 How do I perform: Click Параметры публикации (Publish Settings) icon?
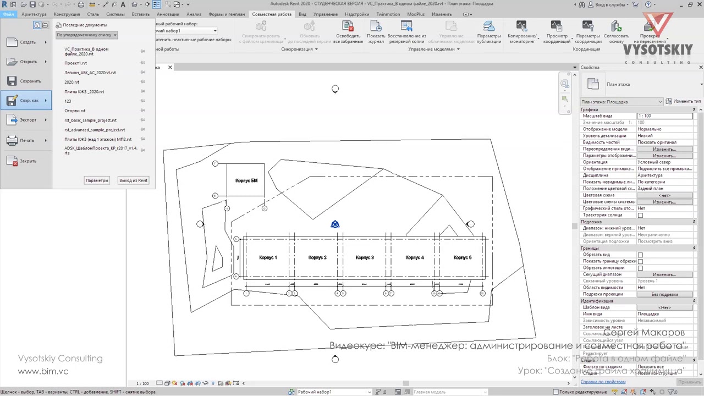coord(488,26)
